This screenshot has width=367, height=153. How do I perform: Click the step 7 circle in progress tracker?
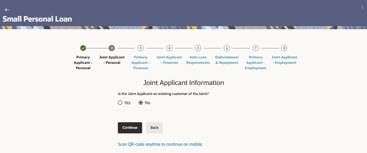pos(255,48)
